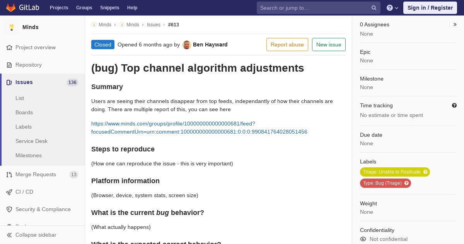
Task: Click Ben Hayward's avatar image
Action: [x=187, y=45]
